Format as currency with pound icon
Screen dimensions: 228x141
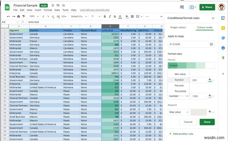(x=43, y=16)
